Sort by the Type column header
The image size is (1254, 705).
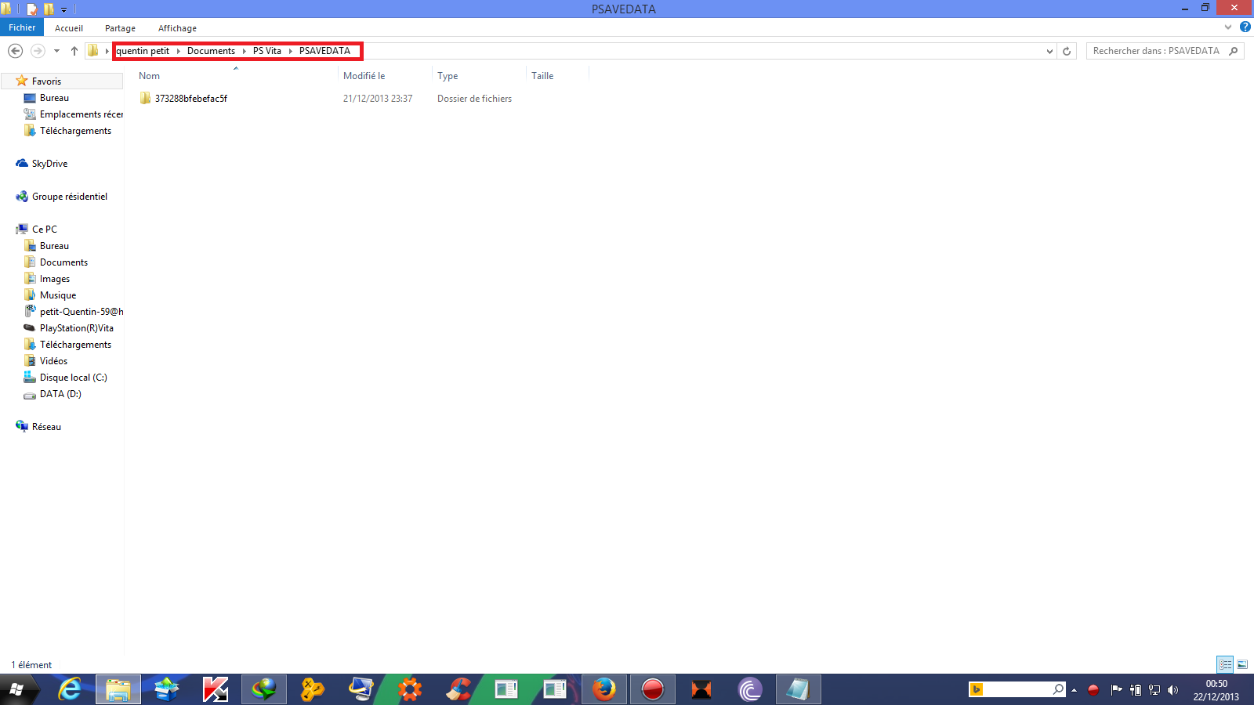coord(479,76)
